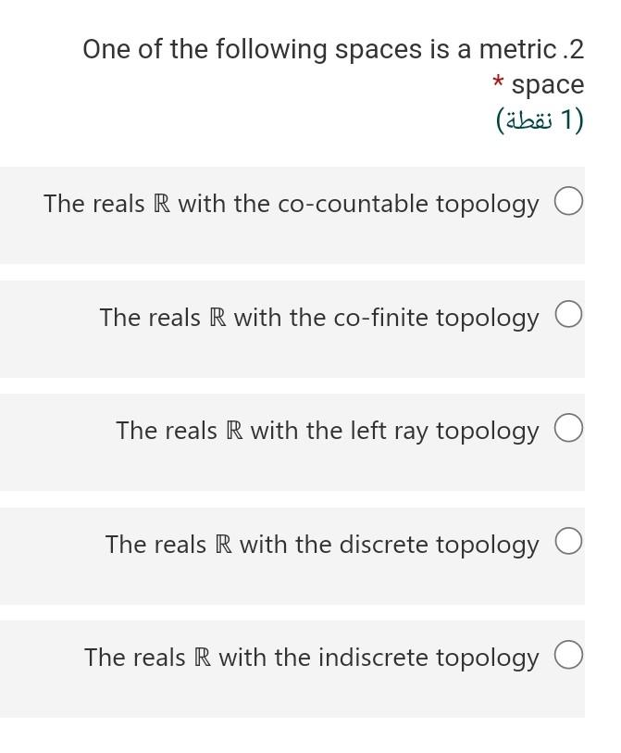621x753 pixels.
Task: Select the indiscrete topology radio button
Action: [x=568, y=655]
